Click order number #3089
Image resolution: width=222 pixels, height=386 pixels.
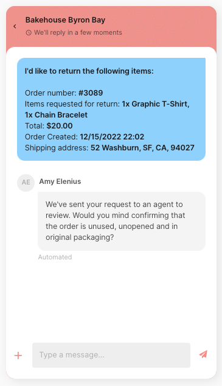tap(91, 93)
